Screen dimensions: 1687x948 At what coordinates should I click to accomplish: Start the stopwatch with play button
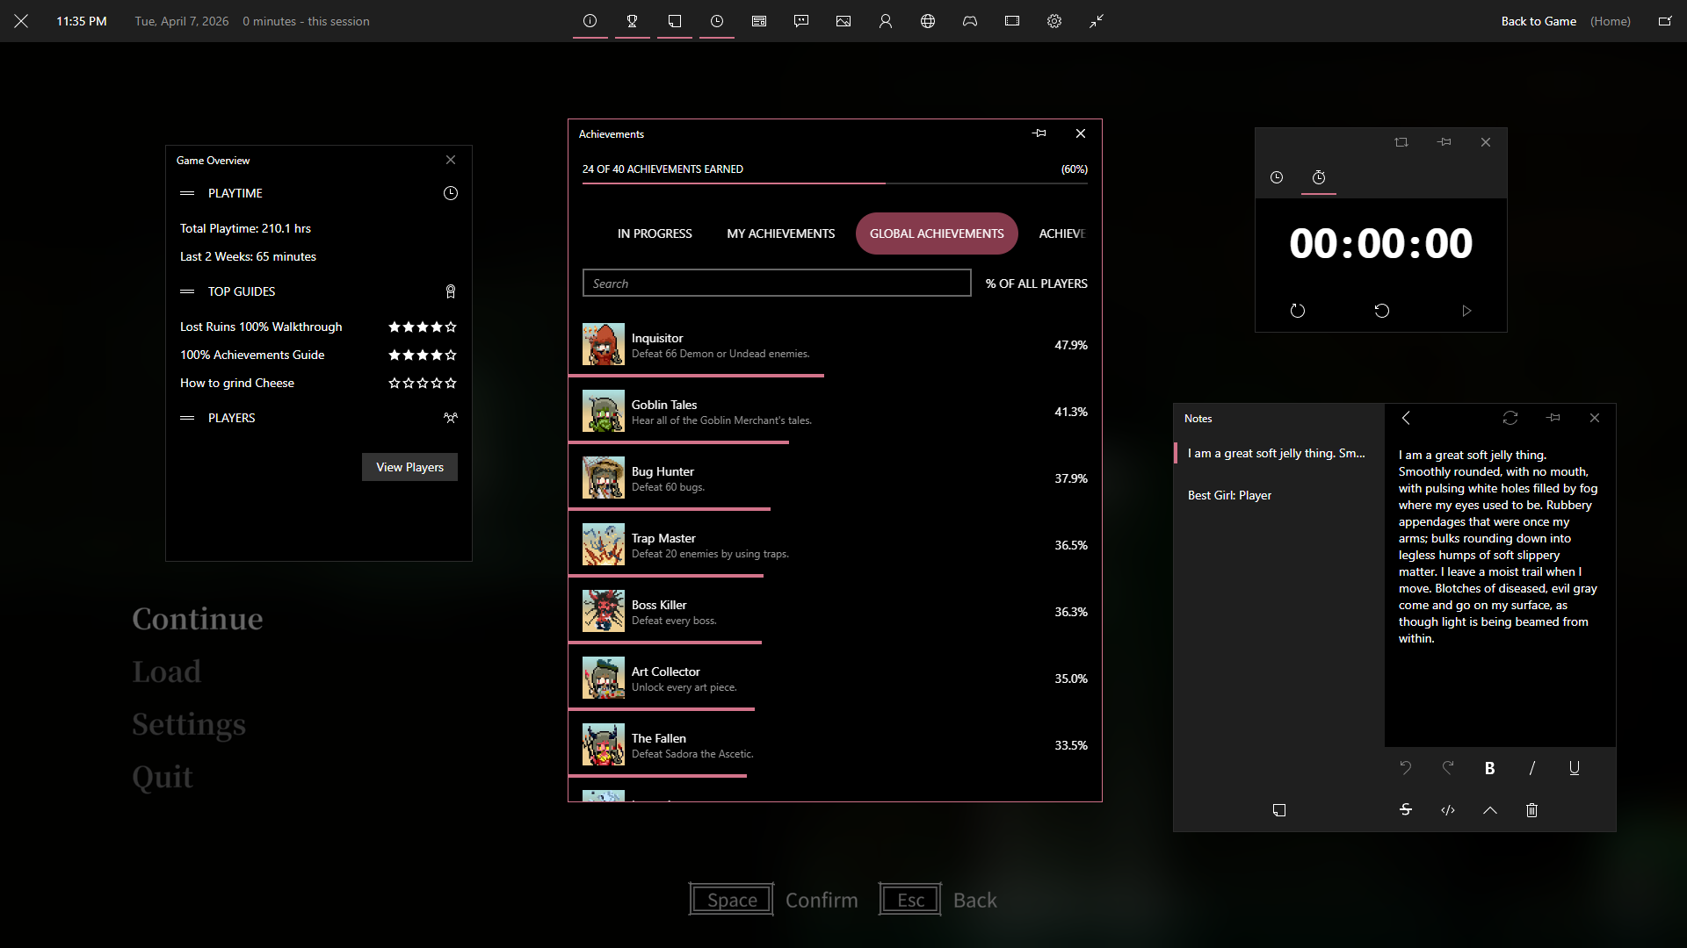click(x=1466, y=311)
